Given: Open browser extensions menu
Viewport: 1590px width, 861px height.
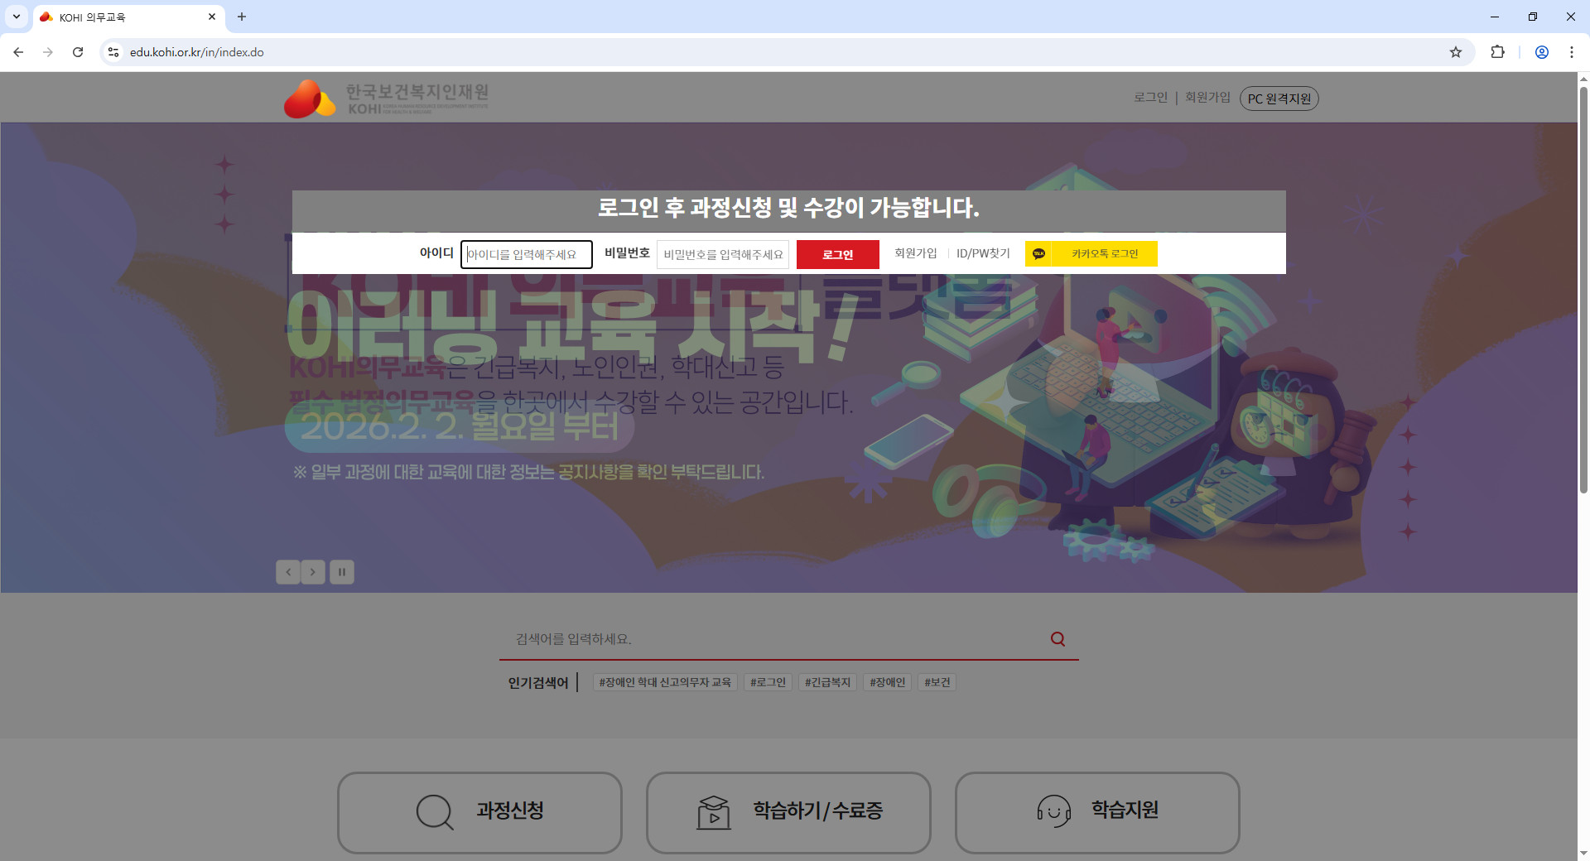Looking at the screenshot, I should click(x=1497, y=52).
